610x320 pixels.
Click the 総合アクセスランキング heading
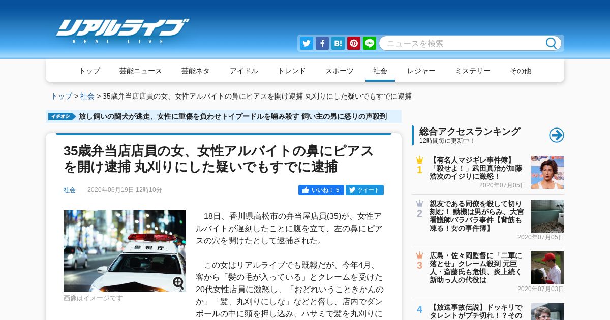470,132
